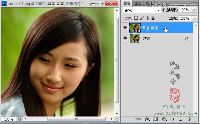Viewport: 200px width, 124px height.
Task: Click the zoom 100% field in status bar
Action: pos(9,119)
